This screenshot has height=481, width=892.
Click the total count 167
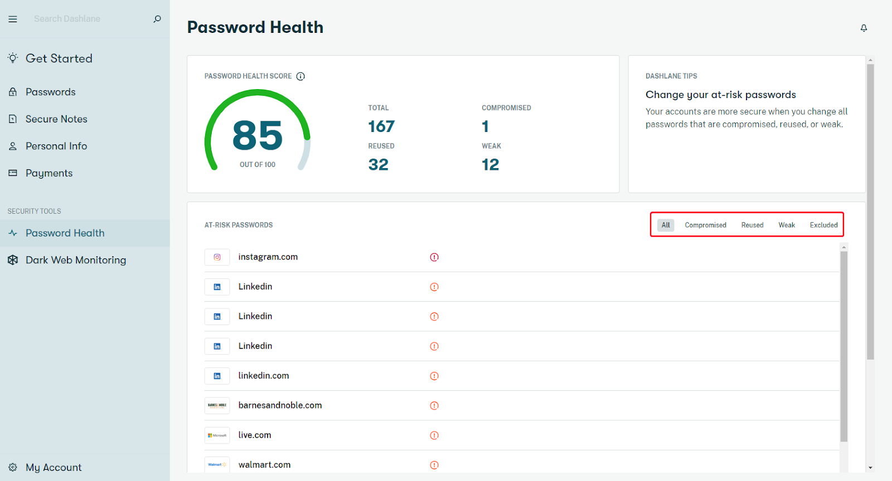pos(381,126)
